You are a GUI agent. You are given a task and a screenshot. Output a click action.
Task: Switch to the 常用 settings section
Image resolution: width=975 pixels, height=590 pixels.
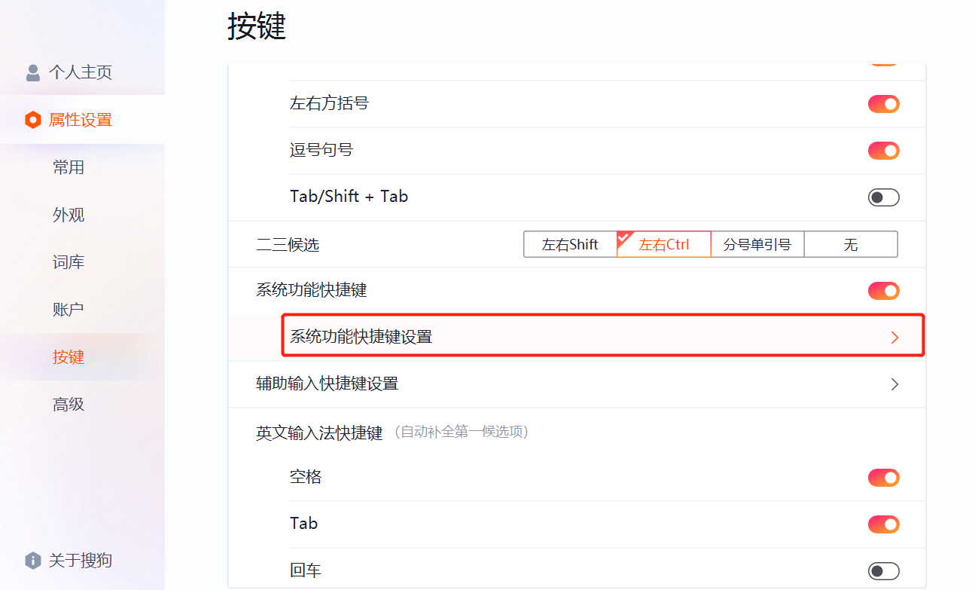(69, 167)
